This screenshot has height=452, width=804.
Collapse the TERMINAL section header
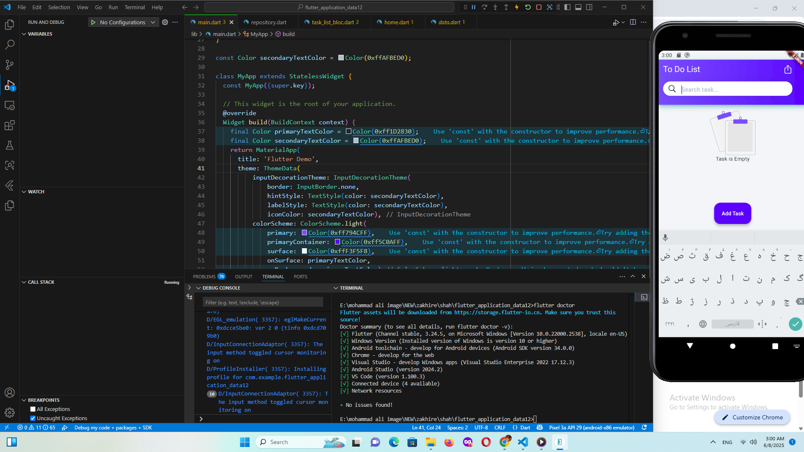tap(336, 288)
